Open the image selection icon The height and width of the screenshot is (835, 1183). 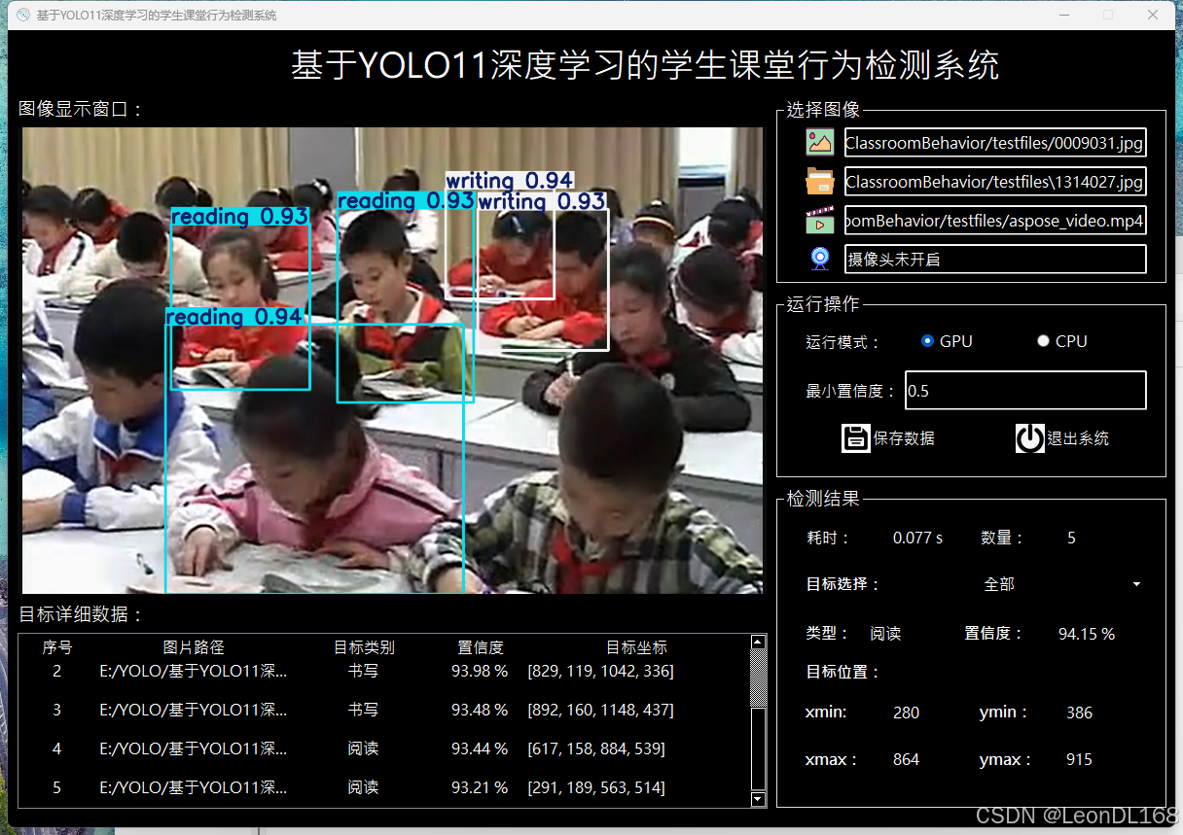point(819,142)
